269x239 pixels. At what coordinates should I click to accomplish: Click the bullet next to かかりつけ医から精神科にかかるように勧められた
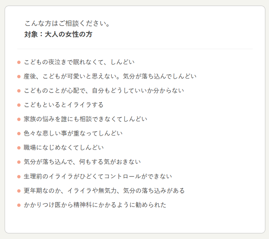click(19, 205)
